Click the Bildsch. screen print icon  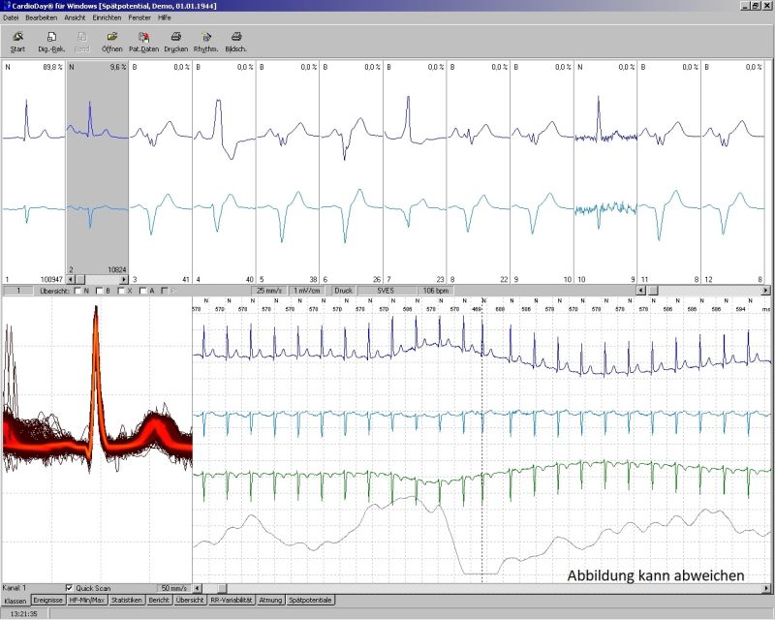[236, 41]
